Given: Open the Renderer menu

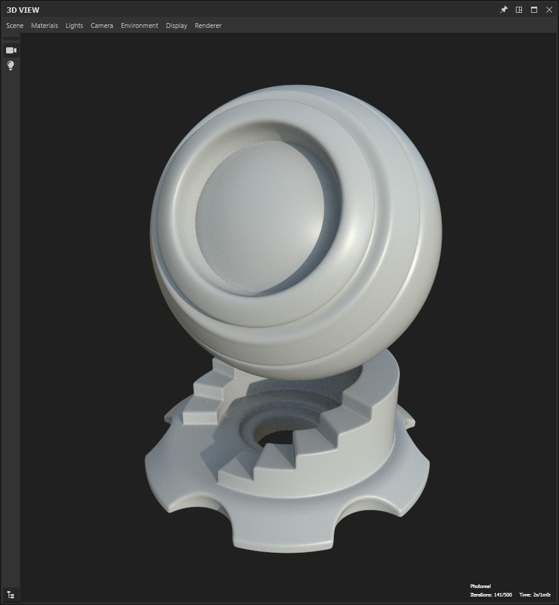Looking at the screenshot, I should click(x=208, y=25).
